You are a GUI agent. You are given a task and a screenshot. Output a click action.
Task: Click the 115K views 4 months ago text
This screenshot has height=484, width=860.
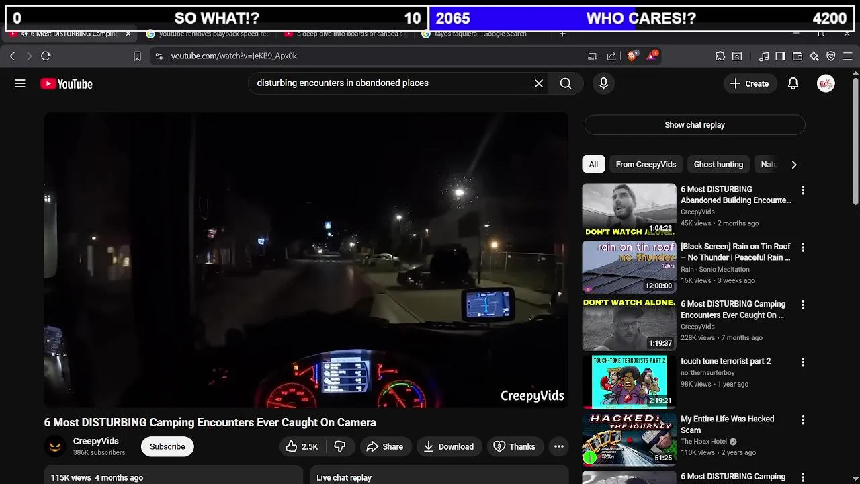(97, 477)
